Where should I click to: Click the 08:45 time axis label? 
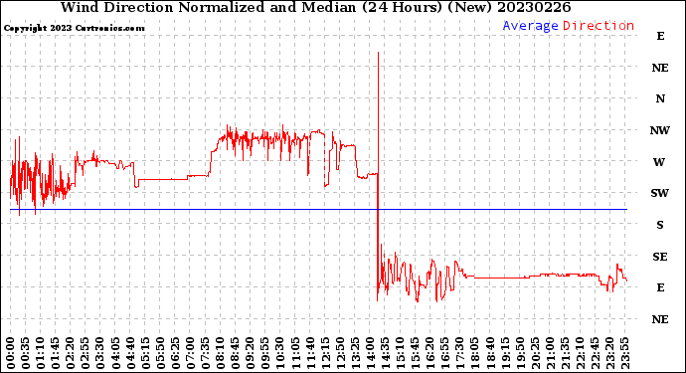tap(236, 353)
